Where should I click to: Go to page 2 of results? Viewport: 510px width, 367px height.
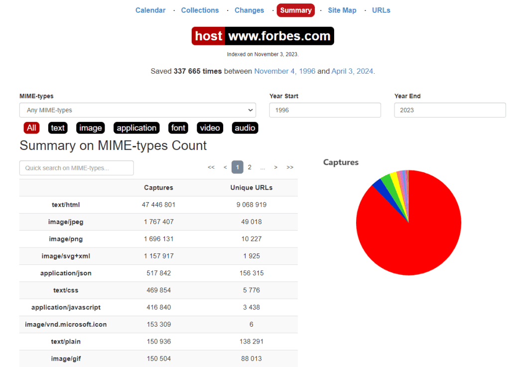(250, 167)
